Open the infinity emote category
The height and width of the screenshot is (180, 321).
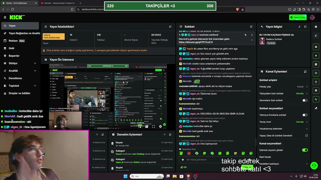click(185, 167)
